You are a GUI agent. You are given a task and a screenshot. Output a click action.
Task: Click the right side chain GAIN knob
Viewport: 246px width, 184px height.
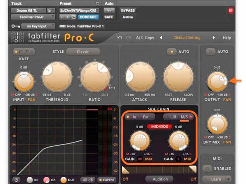point(178,141)
